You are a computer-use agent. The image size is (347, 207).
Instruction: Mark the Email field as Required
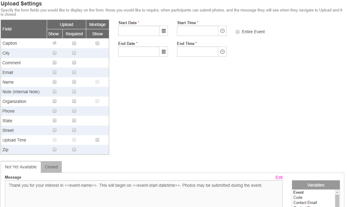(74, 72)
